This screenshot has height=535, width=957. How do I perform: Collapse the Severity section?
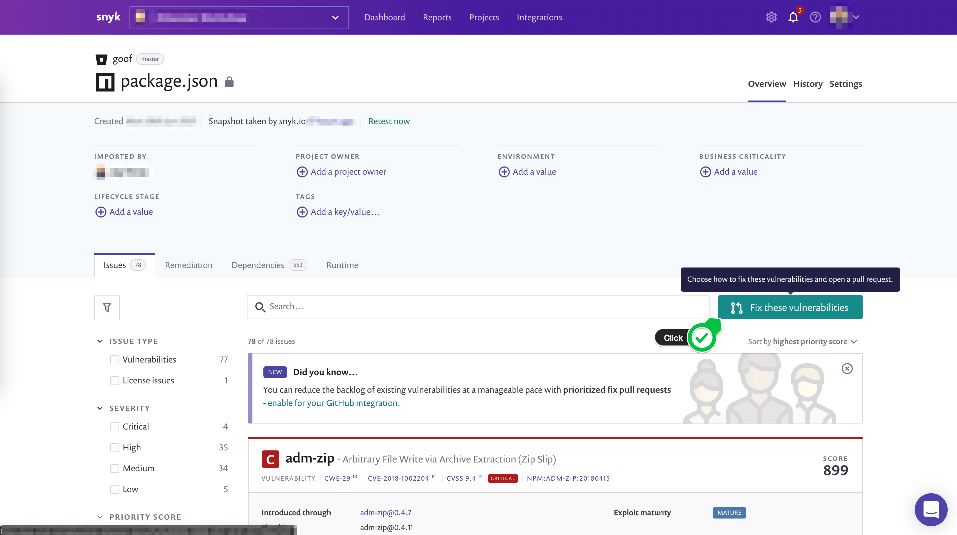point(100,408)
